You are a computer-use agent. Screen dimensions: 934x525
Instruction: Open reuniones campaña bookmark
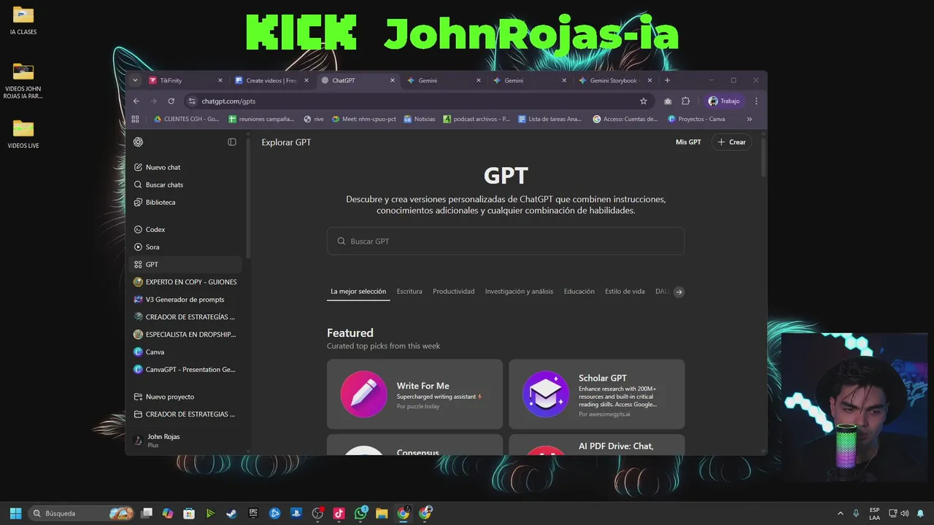point(261,119)
